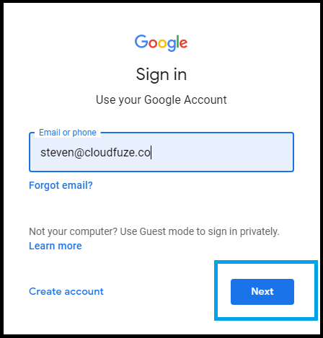Focus the Email or phone field
The image size is (323, 338).
[x=161, y=152]
